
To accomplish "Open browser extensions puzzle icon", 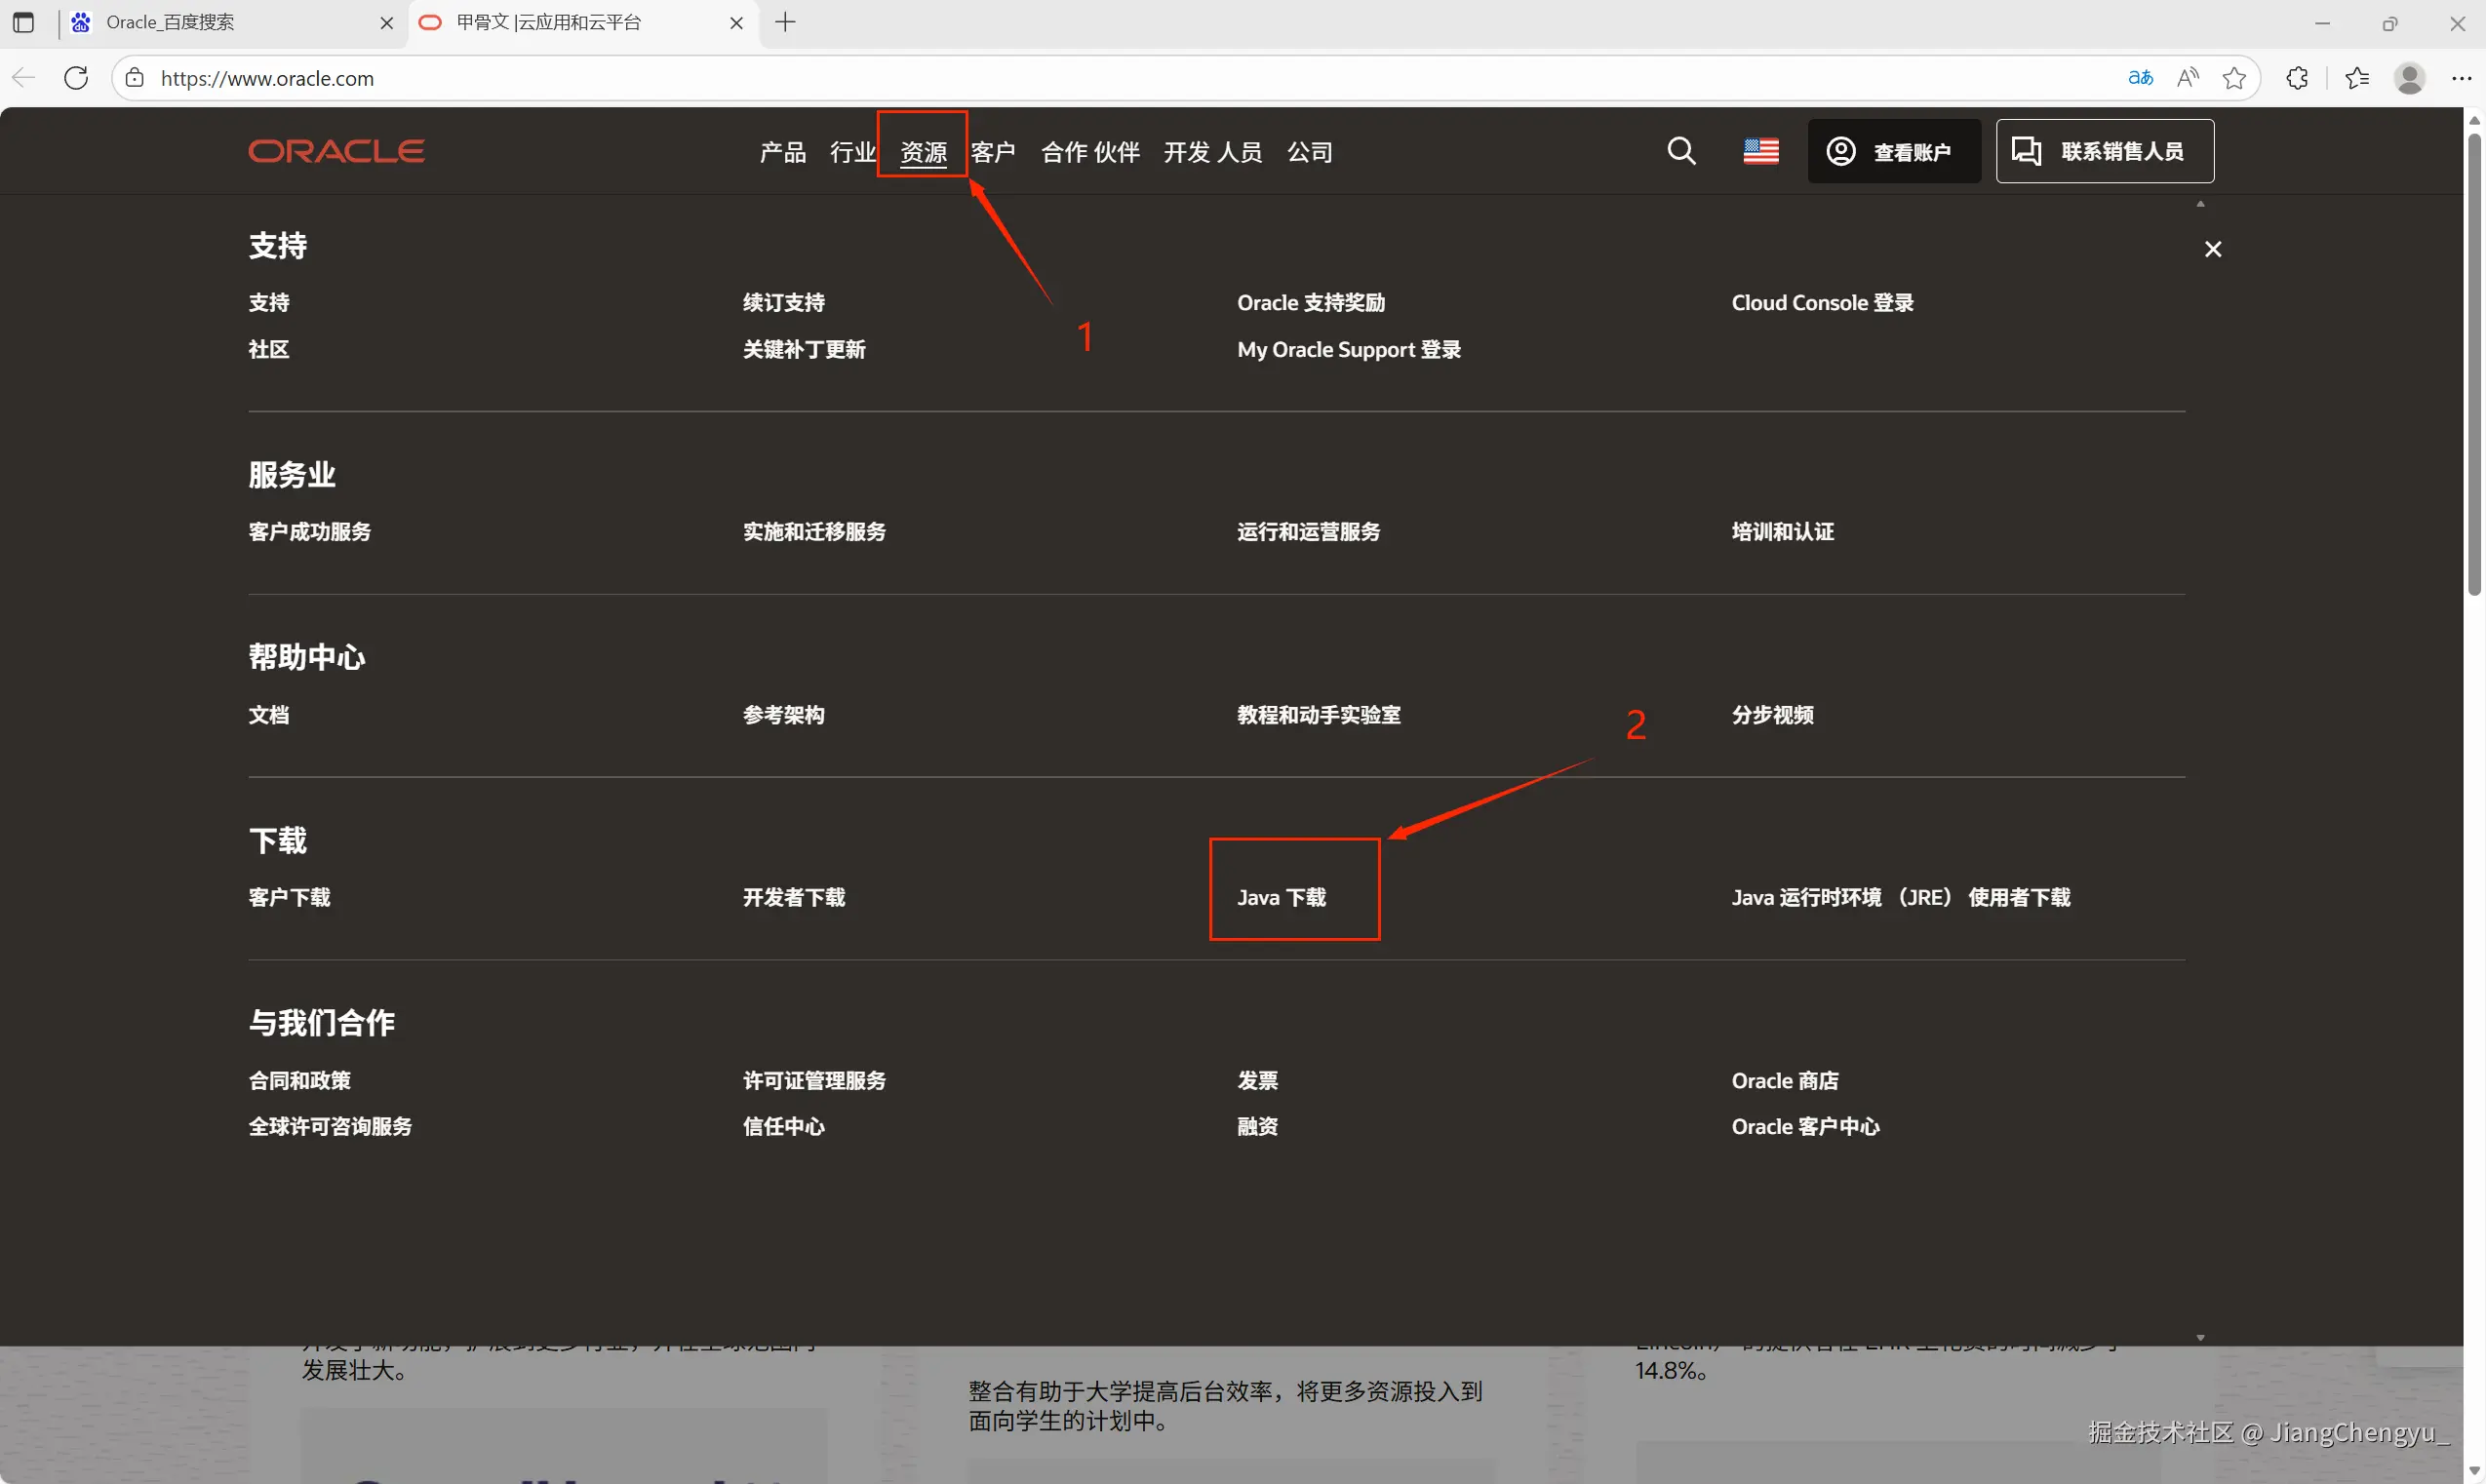I will click(2297, 78).
